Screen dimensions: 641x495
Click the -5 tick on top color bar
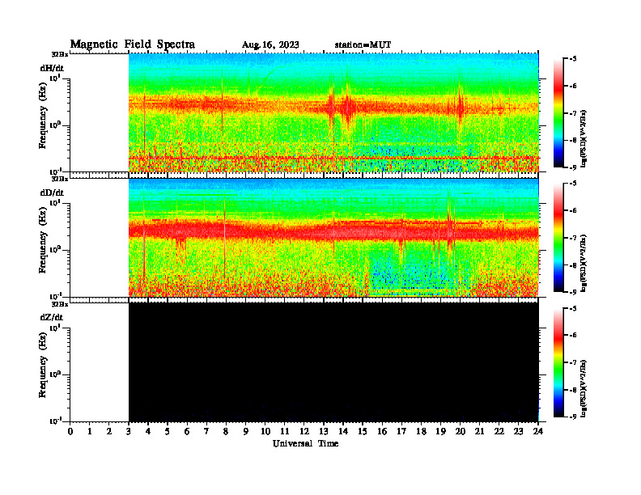click(573, 59)
